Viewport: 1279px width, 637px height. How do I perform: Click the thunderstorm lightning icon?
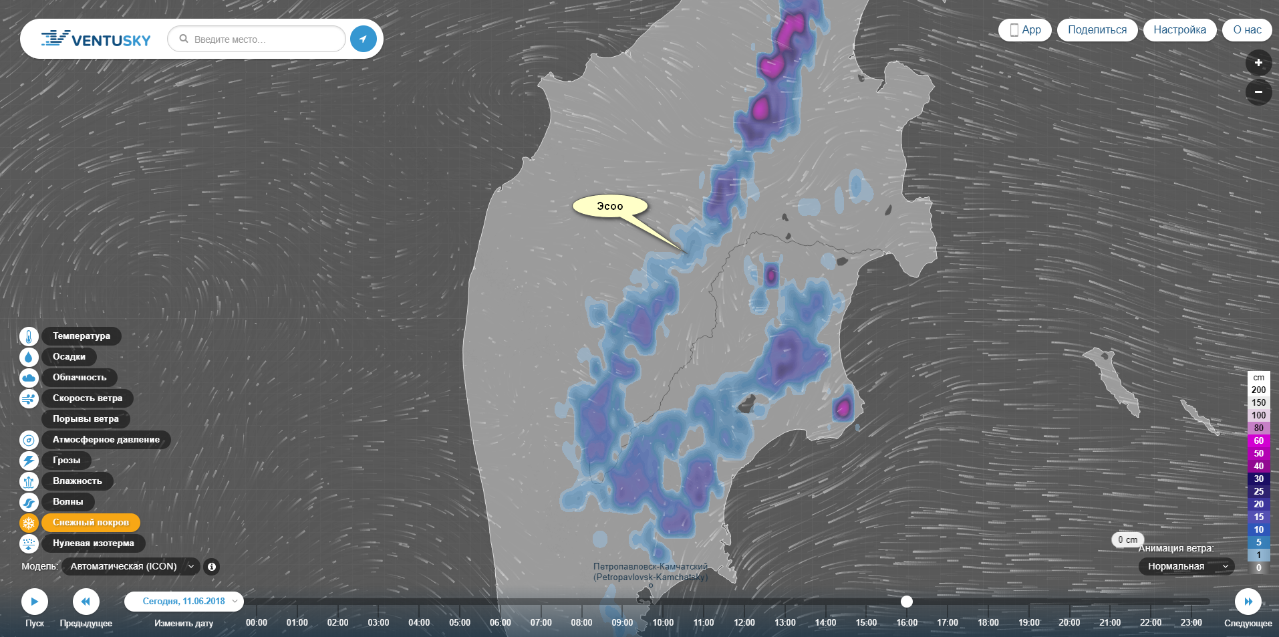tap(29, 461)
